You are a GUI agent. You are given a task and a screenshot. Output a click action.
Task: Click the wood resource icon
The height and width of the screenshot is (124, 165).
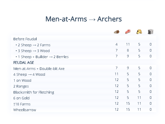116,32
